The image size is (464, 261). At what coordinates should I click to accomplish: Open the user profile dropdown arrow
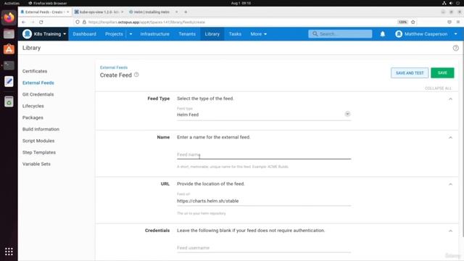(456, 34)
